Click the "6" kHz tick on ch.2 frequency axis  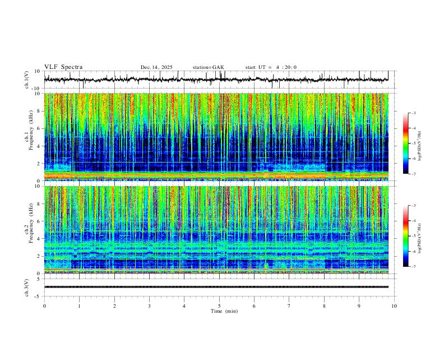tap(39, 221)
